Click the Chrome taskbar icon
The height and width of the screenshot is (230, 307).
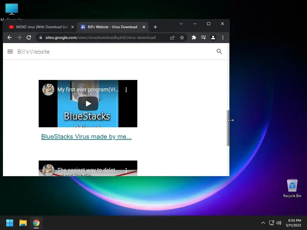pos(36,223)
